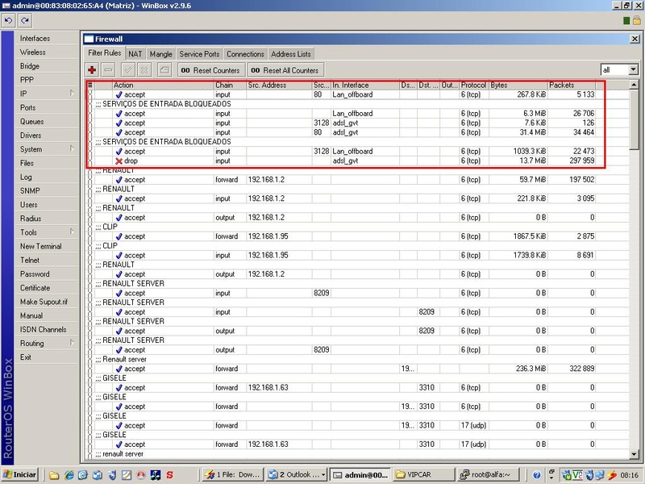
Task: Open the '1 File: Dow...' taskbar item
Action: 232,475
